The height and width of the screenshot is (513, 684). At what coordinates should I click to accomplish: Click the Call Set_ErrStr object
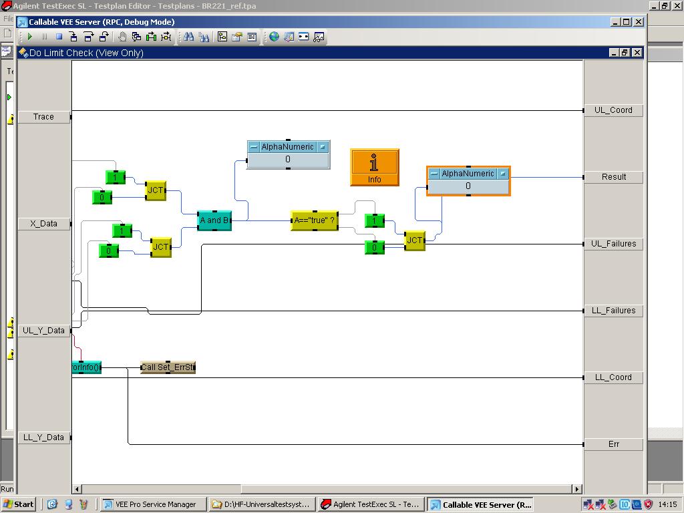click(168, 367)
